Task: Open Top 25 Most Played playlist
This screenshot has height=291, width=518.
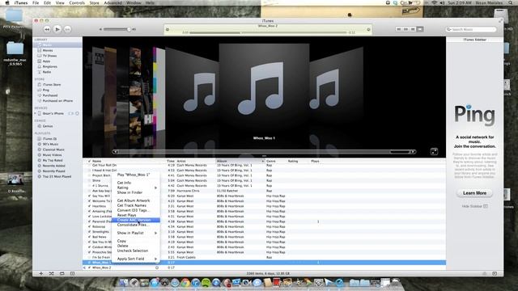Action: 57,176
